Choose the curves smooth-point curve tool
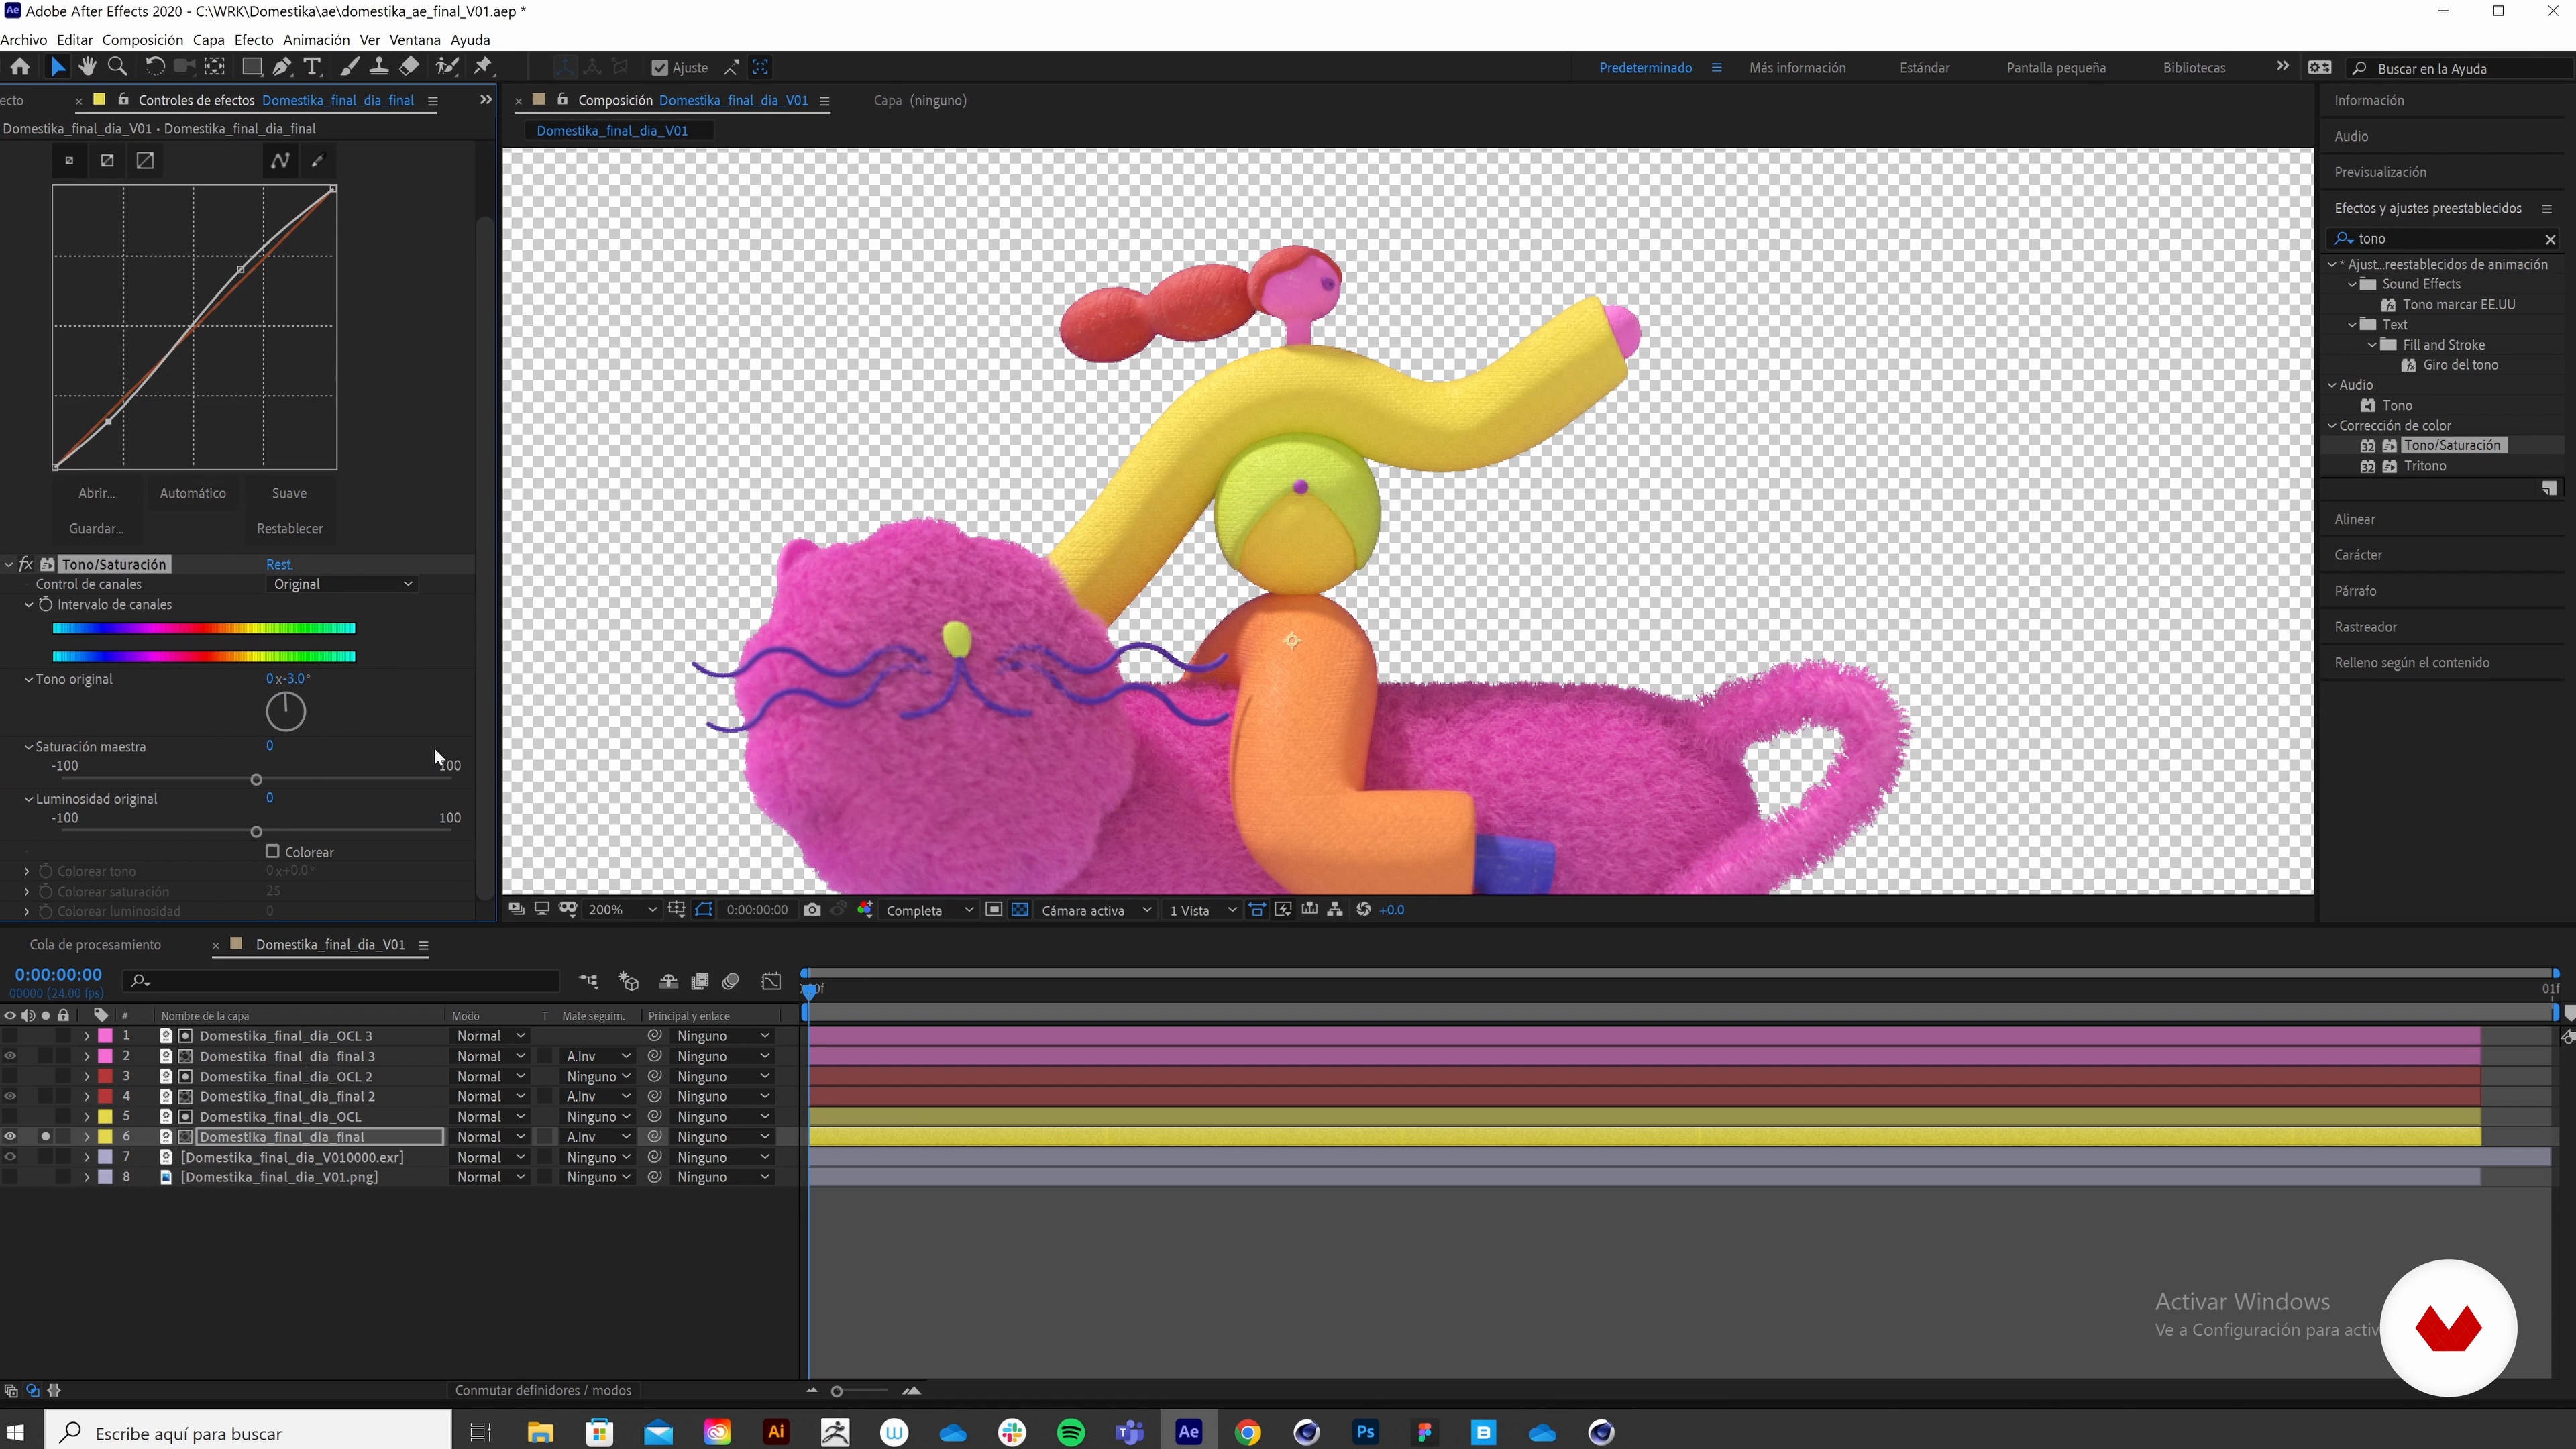 pyautogui.click(x=280, y=160)
